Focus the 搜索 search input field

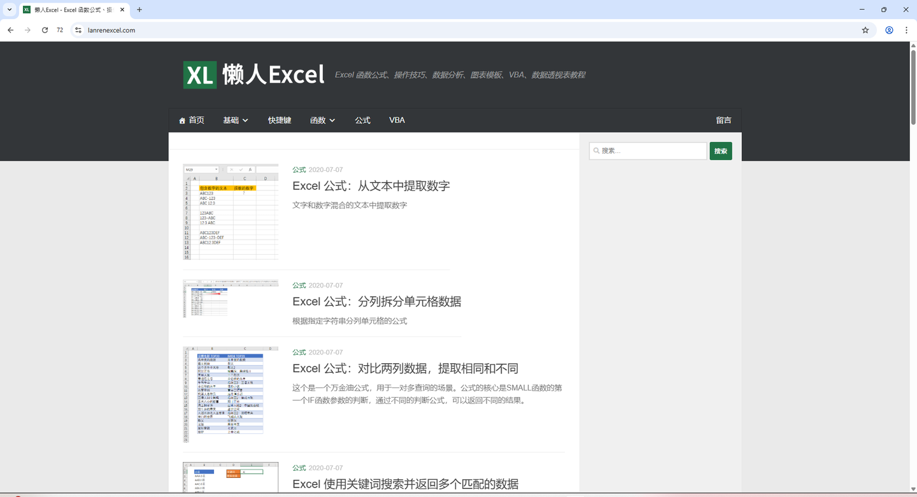[648, 151]
